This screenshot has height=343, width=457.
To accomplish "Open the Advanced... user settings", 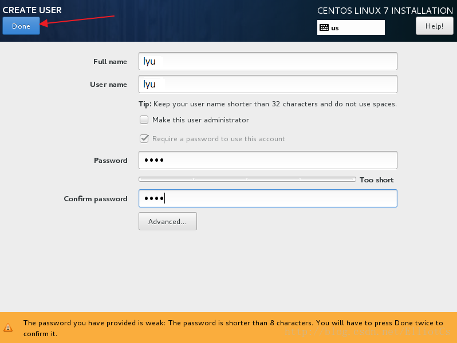I will [x=168, y=221].
